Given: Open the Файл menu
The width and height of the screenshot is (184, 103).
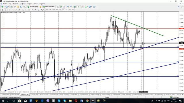Looking at the screenshot, I should point(5,4).
